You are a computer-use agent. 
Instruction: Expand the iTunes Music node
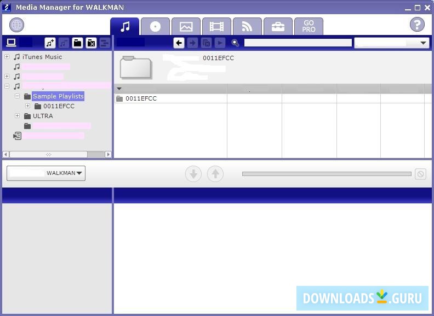coord(7,57)
